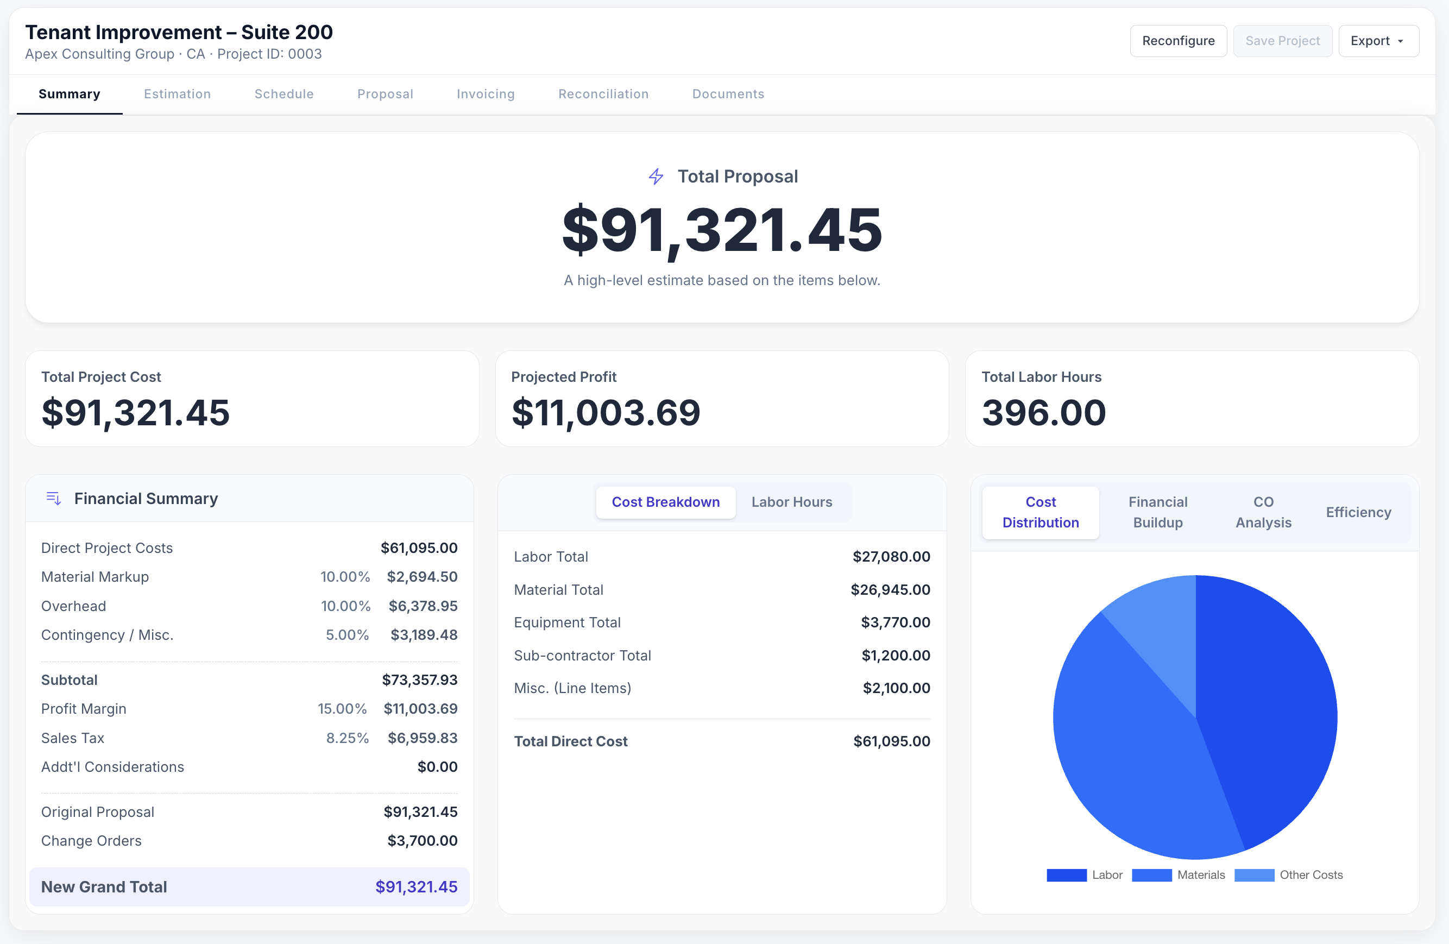Toggle the Materials legend swatch
Viewport: 1449px width, 944px height.
(x=1151, y=874)
